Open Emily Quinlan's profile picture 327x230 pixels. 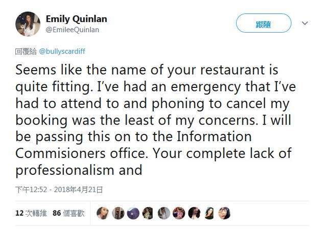tap(28, 24)
